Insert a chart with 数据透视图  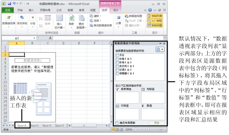tap(133, 16)
